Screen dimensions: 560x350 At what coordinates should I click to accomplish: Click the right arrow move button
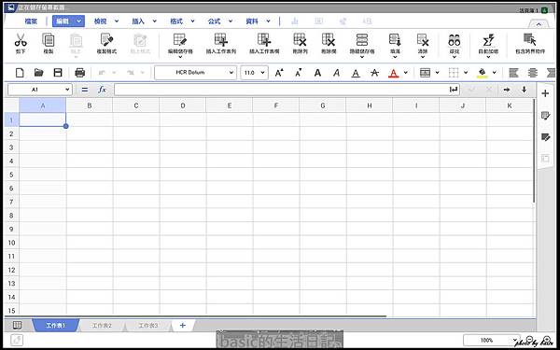pyautogui.click(x=507, y=90)
